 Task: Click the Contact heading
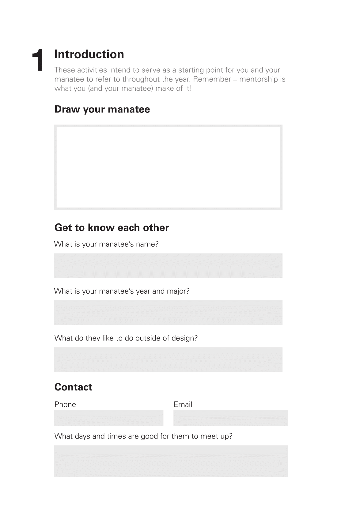click(x=73, y=387)
